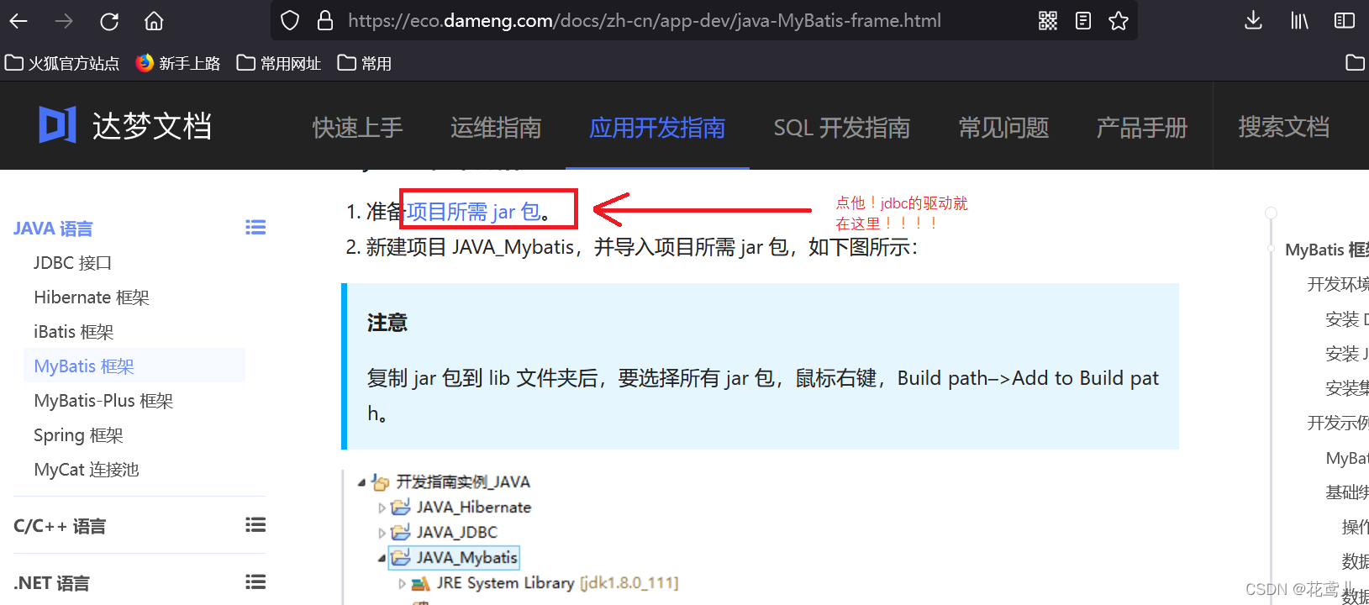Bookmark this page with the star icon
The height and width of the screenshot is (605, 1369).
point(1119,21)
